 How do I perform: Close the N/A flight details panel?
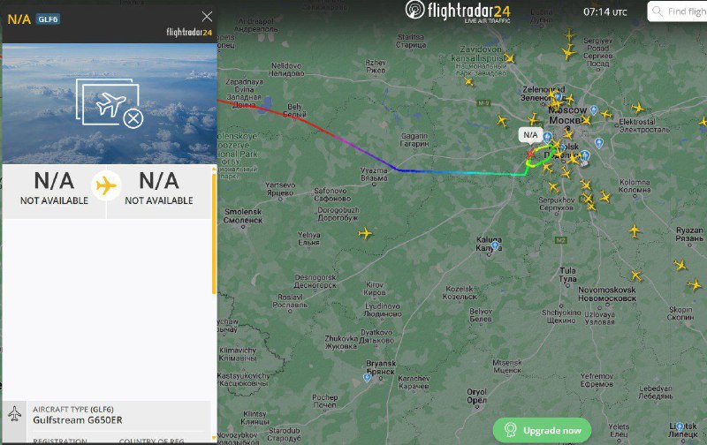pos(207,17)
